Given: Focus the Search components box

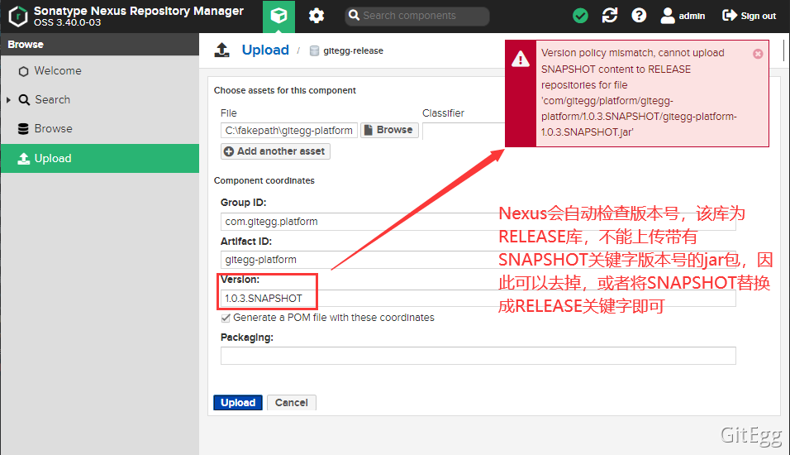Looking at the screenshot, I should point(417,16).
